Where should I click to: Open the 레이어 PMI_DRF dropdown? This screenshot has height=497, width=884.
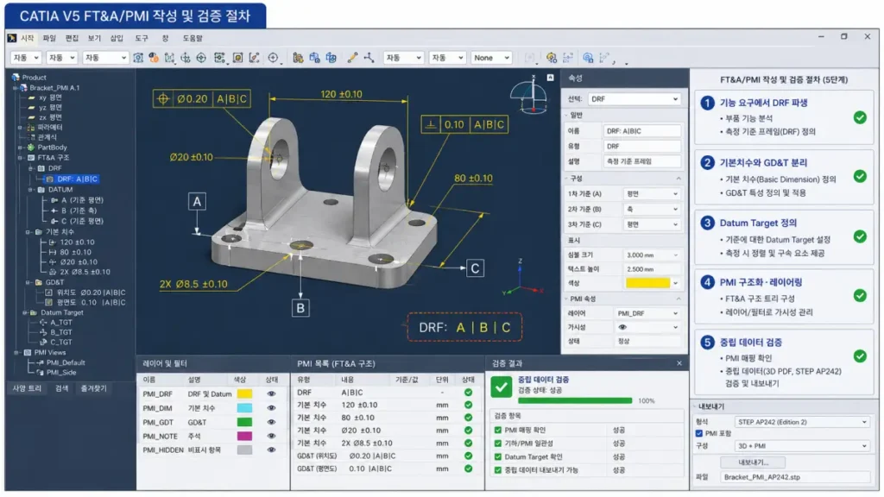[x=647, y=313]
